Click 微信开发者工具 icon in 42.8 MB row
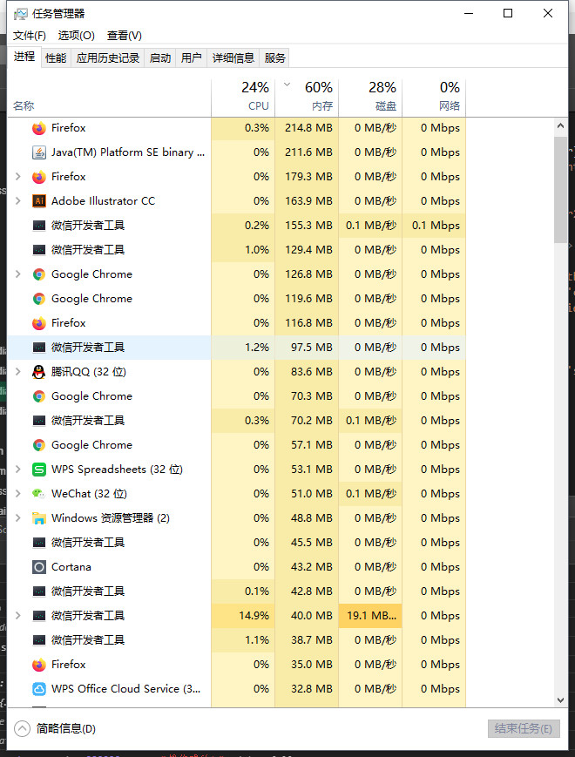The width and height of the screenshot is (575, 757). coord(39,591)
